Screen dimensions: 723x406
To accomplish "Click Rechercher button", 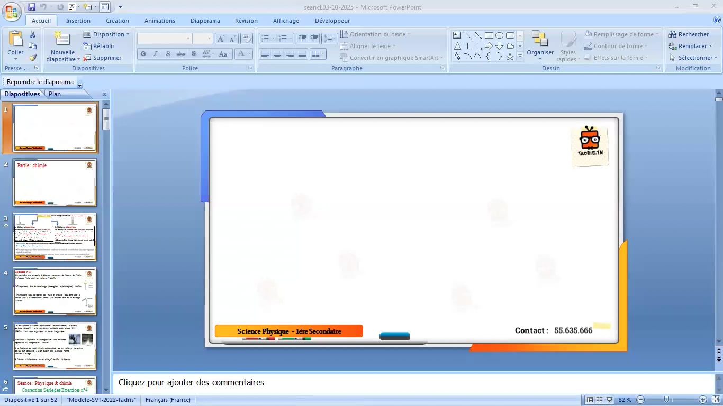I will pos(689,34).
